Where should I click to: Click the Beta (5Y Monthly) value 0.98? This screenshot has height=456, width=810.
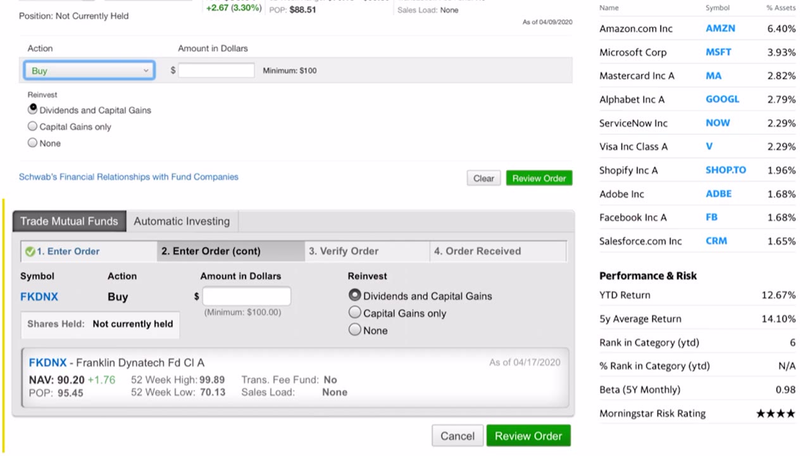[785, 389]
